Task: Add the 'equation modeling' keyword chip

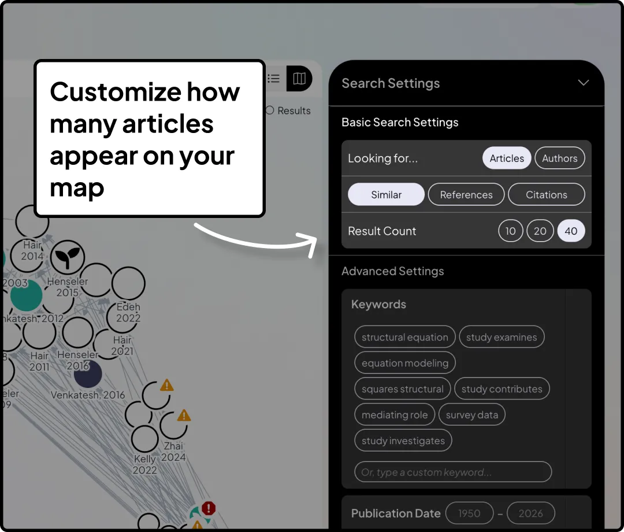Action: coord(404,363)
